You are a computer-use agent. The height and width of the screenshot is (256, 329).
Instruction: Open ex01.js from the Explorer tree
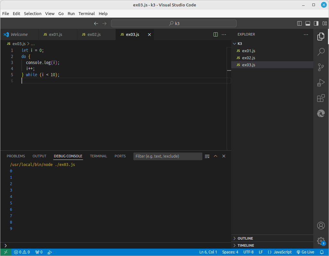click(272, 51)
